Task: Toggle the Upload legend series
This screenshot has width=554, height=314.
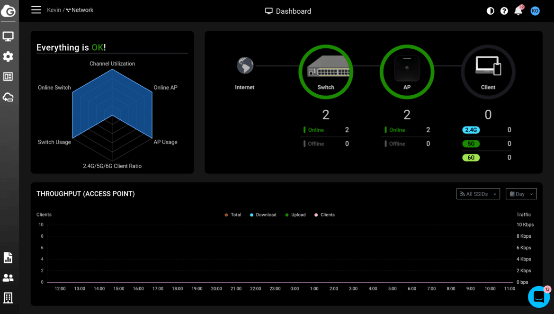Action: (295, 215)
